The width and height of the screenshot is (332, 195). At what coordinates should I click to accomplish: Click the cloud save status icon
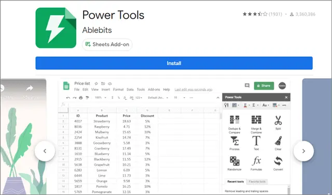pos(109,84)
